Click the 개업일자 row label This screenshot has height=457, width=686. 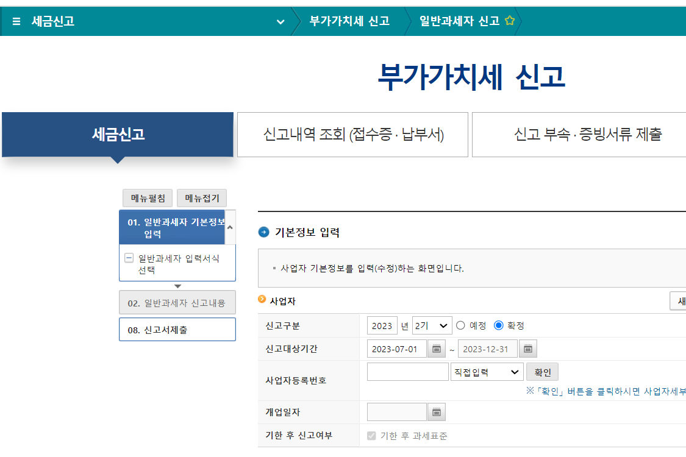pos(282,412)
